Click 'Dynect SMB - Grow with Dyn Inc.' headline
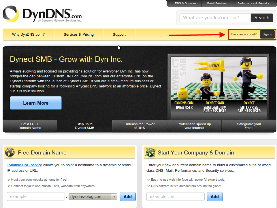 [x=66, y=59]
